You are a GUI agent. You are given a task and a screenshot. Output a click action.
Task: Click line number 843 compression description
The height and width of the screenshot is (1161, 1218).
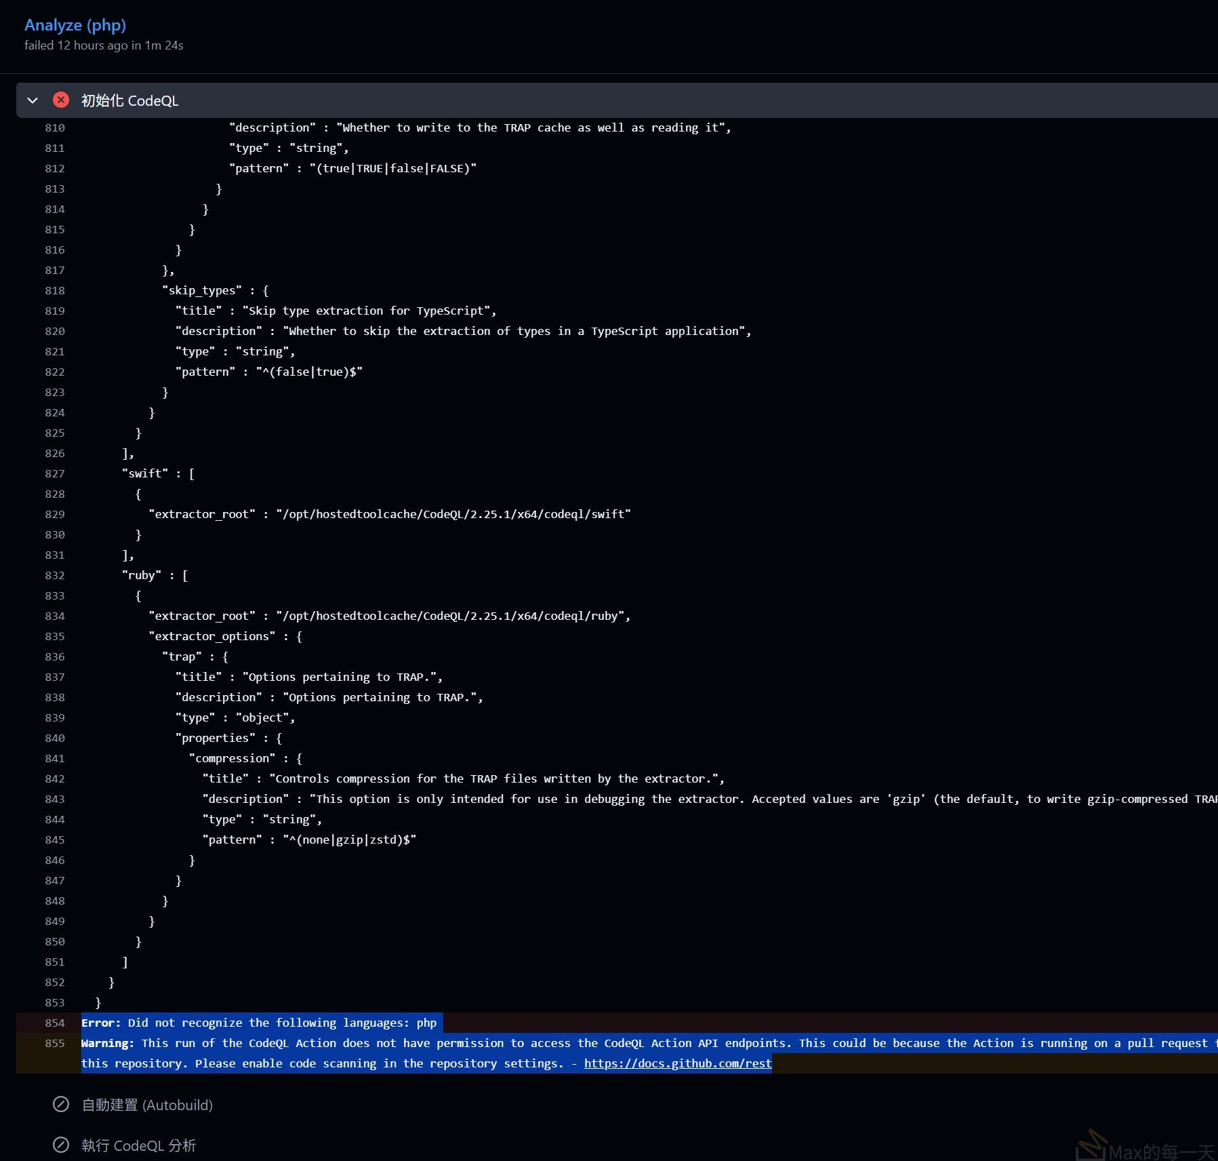click(x=55, y=799)
